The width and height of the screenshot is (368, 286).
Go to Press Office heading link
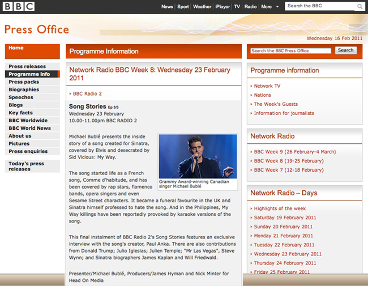pos(37,29)
